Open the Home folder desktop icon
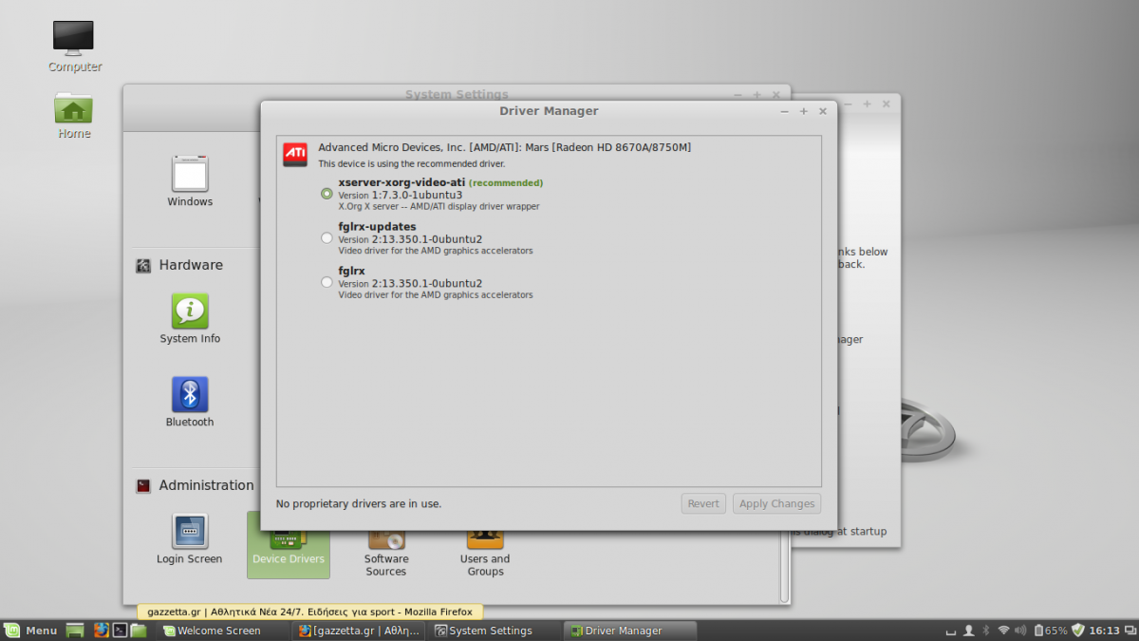This screenshot has height=641, width=1139. coord(74,116)
